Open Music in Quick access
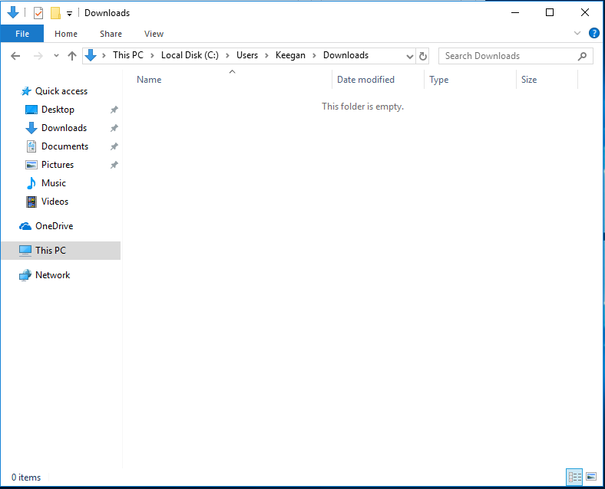Viewport: 605px width, 489px height. [x=54, y=183]
